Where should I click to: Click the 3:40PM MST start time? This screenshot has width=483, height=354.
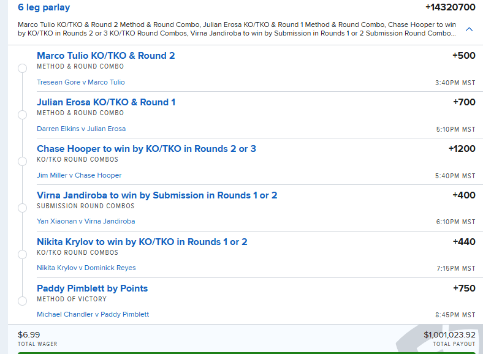455,83
